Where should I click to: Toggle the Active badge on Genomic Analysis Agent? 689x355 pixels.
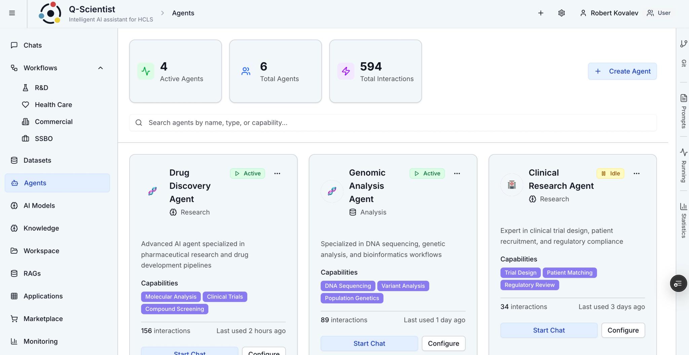[427, 173]
